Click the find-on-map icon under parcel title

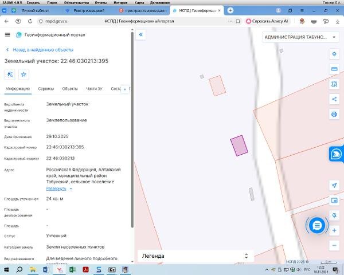[10, 74]
